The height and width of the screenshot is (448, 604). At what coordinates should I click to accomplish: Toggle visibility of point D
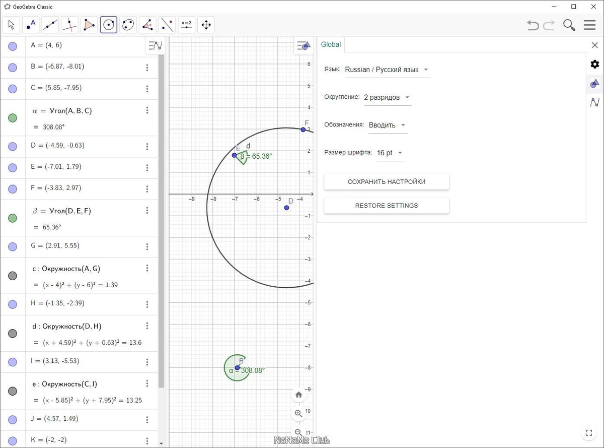pyautogui.click(x=13, y=147)
